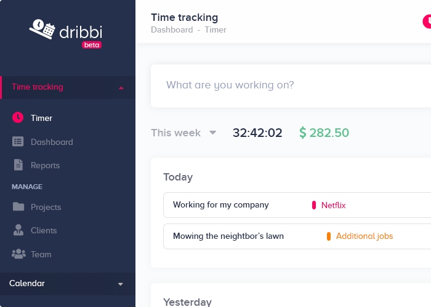Click the Netflix project label
The width and height of the screenshot is (431, 307).
coord(334,205)
